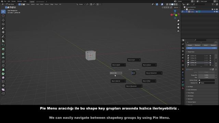Viewport: 219px width, 123px height.
Task: Toggle the camera view icon
Action: (178, 28)
